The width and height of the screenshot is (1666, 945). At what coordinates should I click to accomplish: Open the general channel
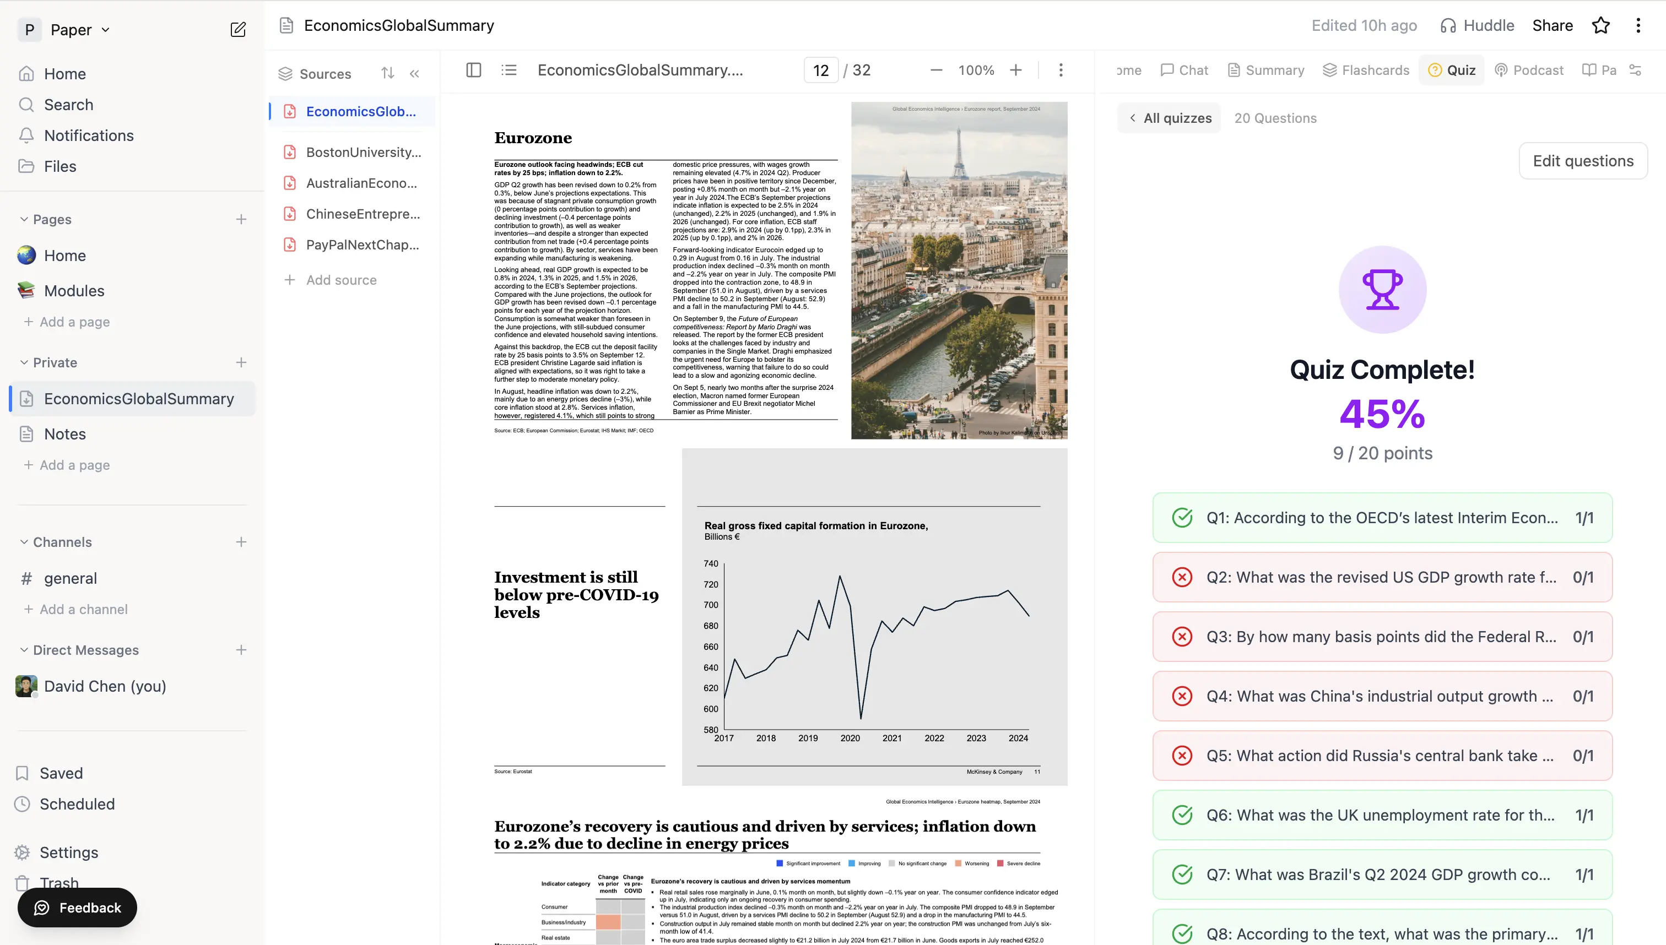pyautogui.click(x=70, y=578)
